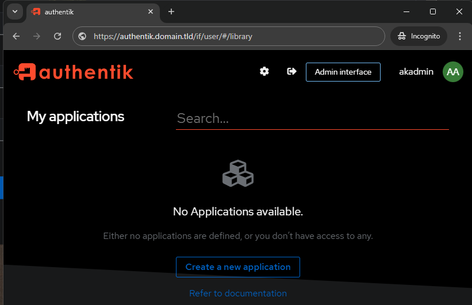
Task: Click the stacked cubes empty state icon
Action: (238, 173)
